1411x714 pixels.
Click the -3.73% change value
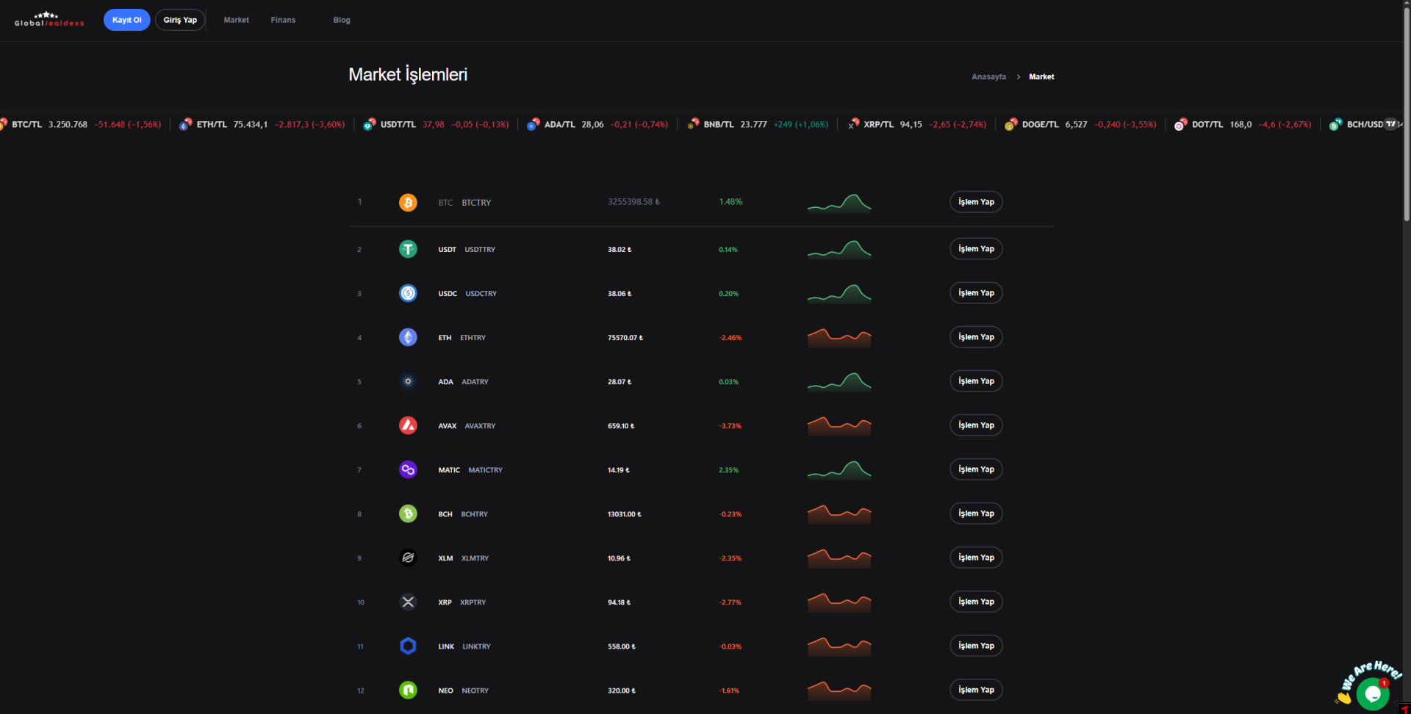tap(730, 426)
